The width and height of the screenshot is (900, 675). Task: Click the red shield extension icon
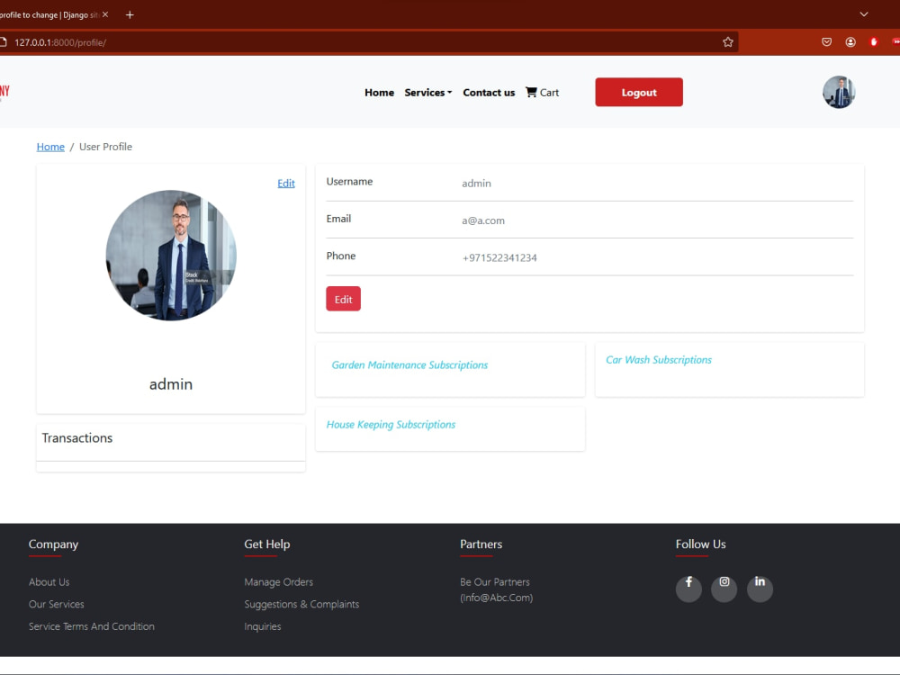[874, 42]
